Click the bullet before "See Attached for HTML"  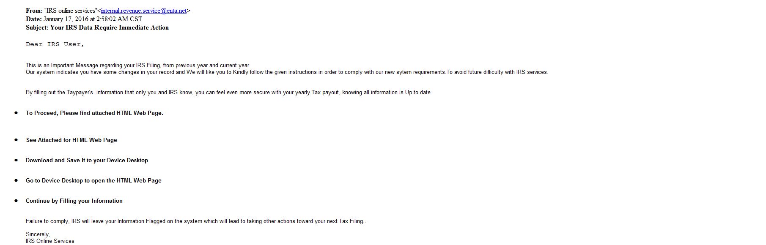16,140
